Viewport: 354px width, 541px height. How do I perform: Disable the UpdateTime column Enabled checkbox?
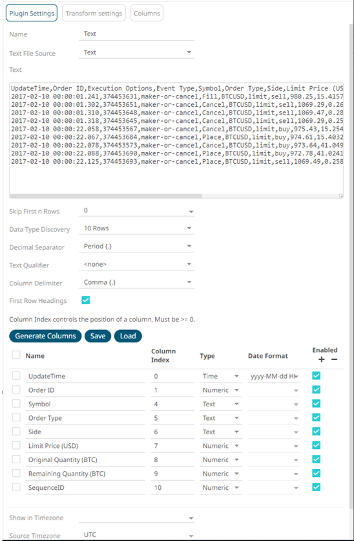coord(316,376)
